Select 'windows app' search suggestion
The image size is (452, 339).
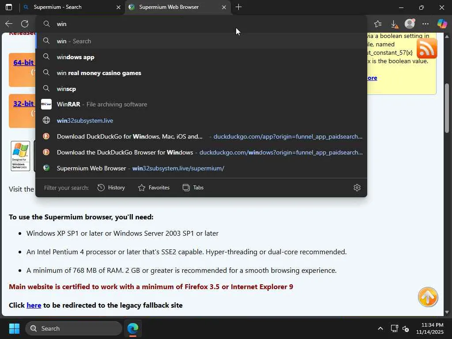click(x=201, y=57)
